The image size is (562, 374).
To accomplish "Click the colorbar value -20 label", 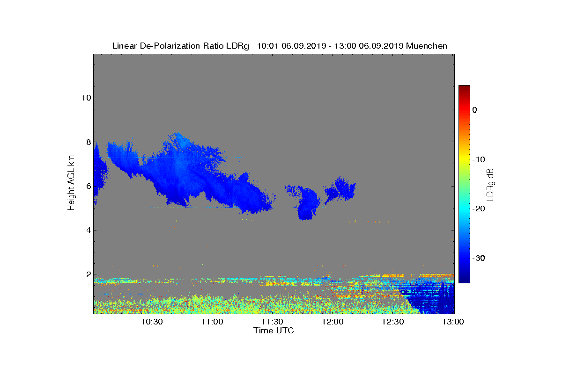I will click(478, 209).
